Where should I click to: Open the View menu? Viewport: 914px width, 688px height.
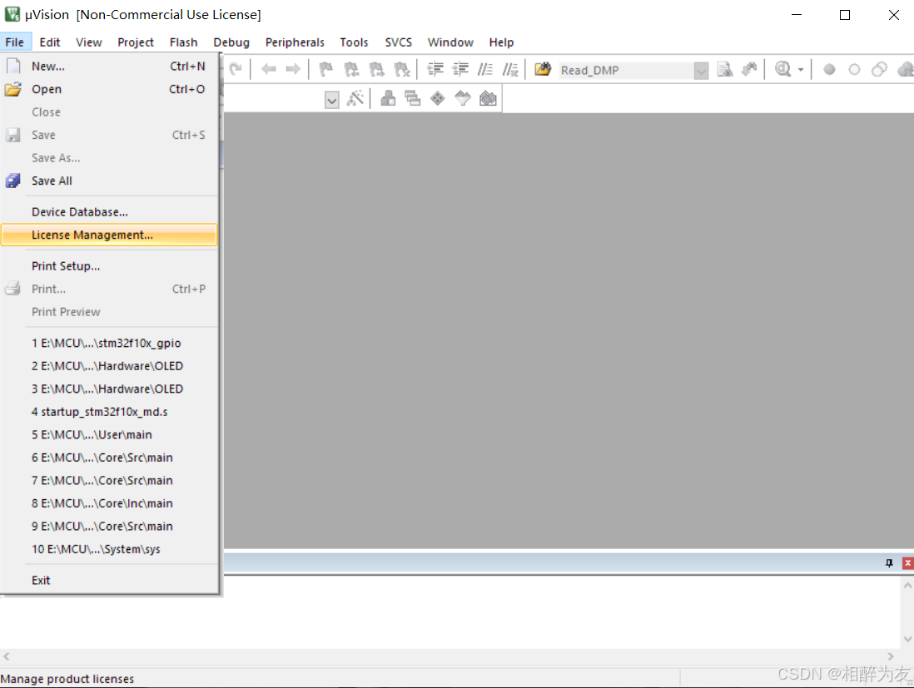(x=88, y=42)
